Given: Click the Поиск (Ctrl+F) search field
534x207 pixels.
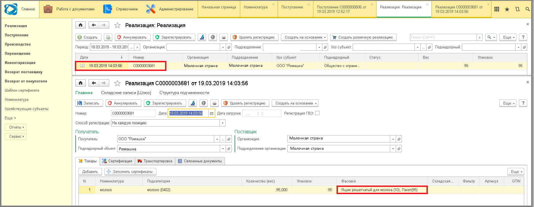Looking at the screenshot, I should click(x=443, y=37).
